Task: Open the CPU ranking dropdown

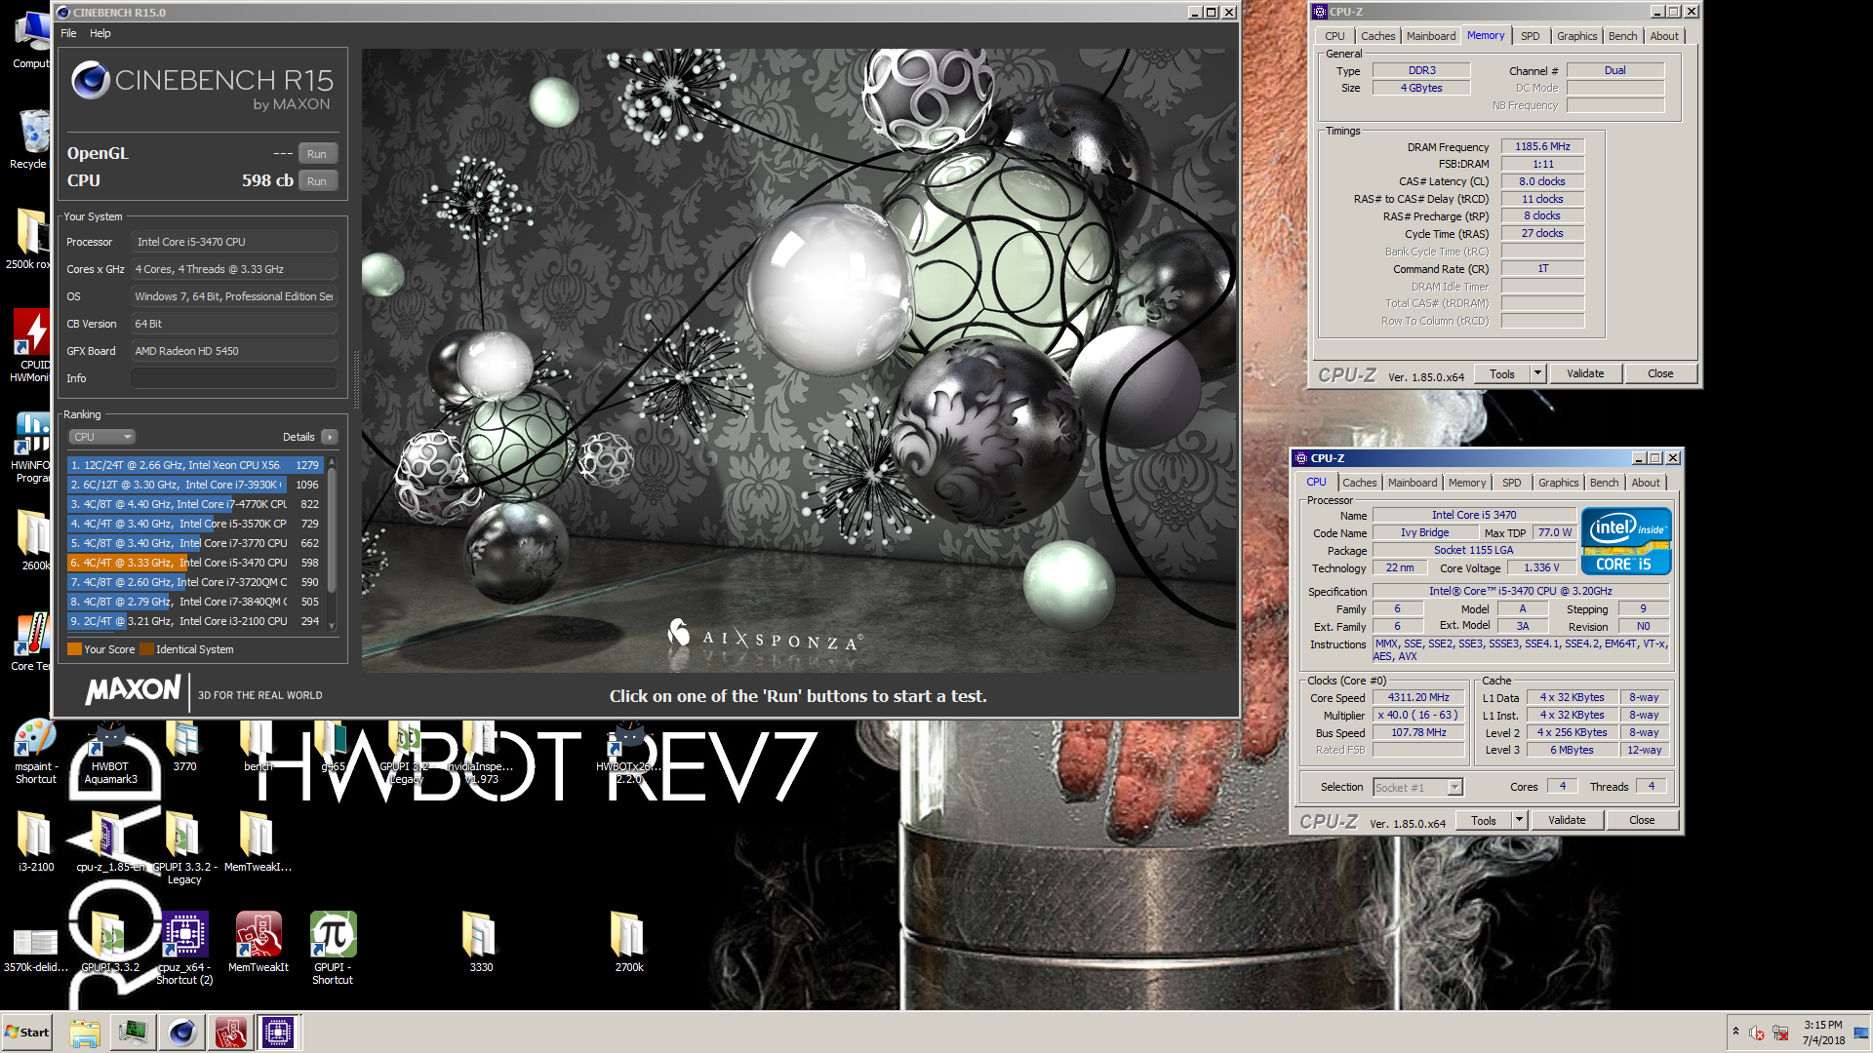Action: point(101,437)
